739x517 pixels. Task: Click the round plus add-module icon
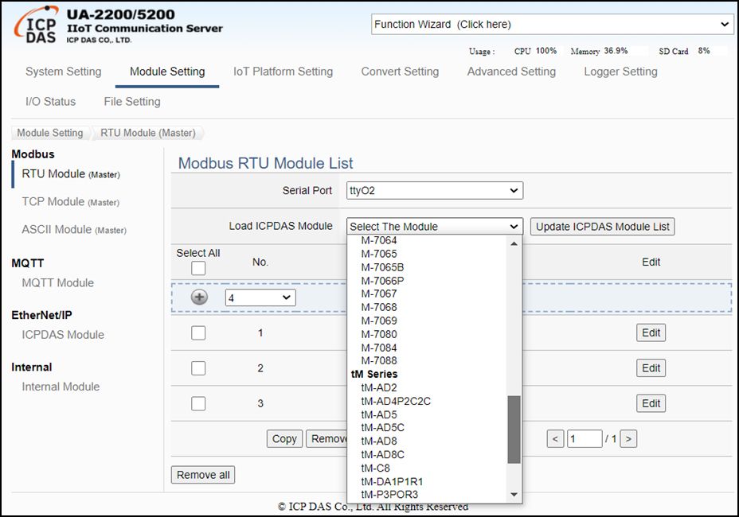(x=199, y=297)
